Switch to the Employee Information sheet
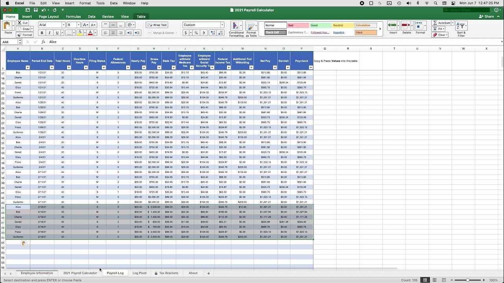 click(37, 273)
